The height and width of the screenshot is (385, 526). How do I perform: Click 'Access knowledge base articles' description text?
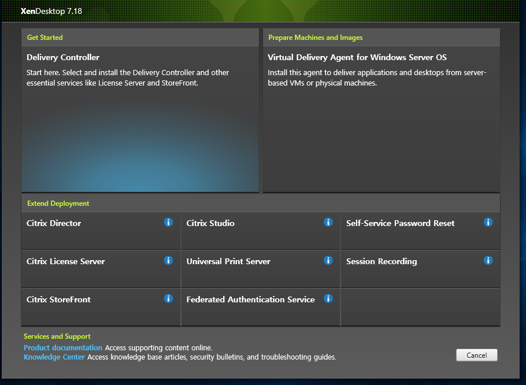pos(212,357)
